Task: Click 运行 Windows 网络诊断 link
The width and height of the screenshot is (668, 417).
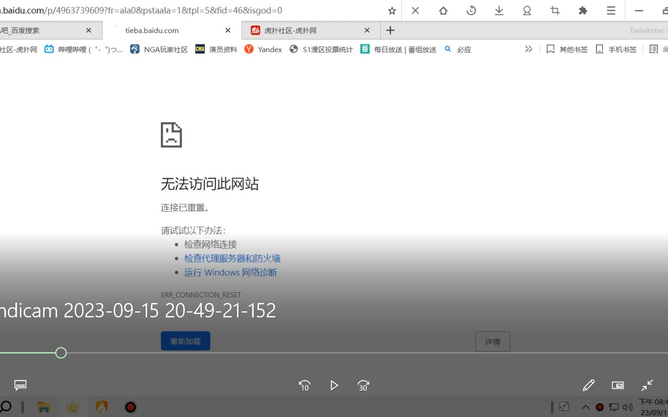Action: [230, 272]
